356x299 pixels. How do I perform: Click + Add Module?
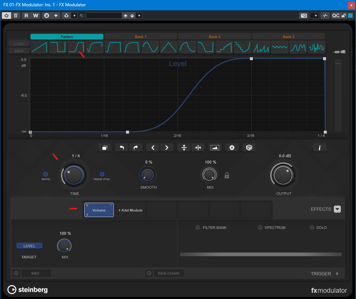click(130, 210)
